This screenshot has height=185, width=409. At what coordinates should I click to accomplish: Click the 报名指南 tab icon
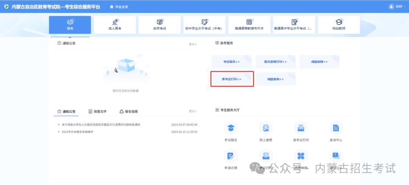click(122, 111)
